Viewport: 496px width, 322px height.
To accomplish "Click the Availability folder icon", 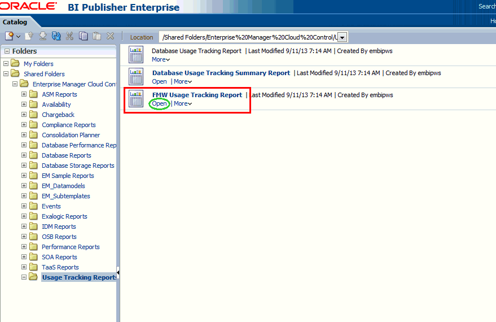I will [33, 104].
